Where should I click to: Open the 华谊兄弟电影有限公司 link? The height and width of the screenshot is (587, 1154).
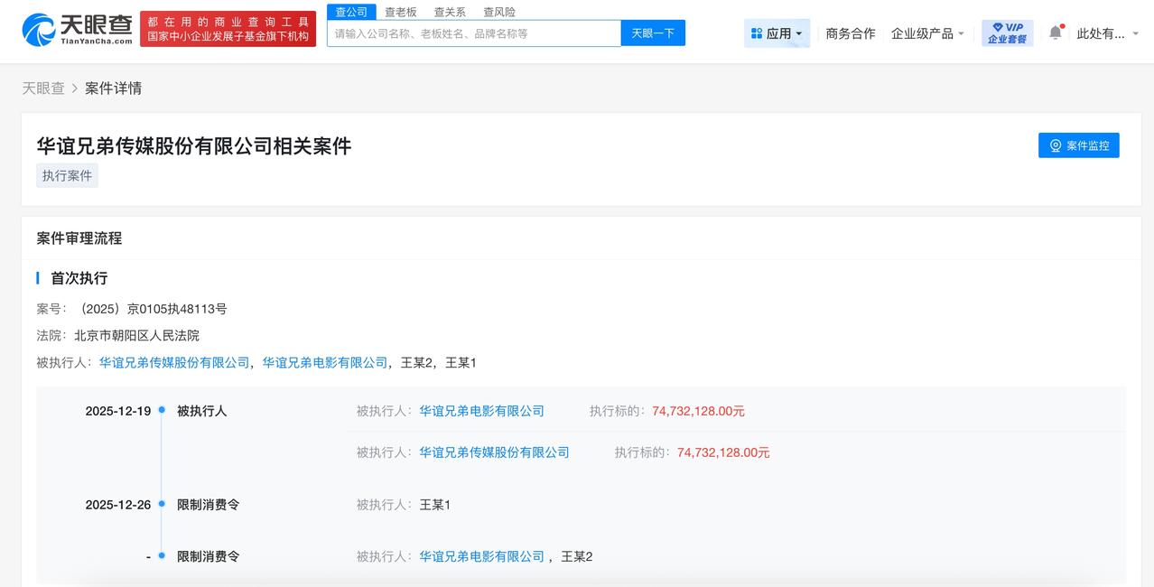pyautogui.click(x=325, y=362)
